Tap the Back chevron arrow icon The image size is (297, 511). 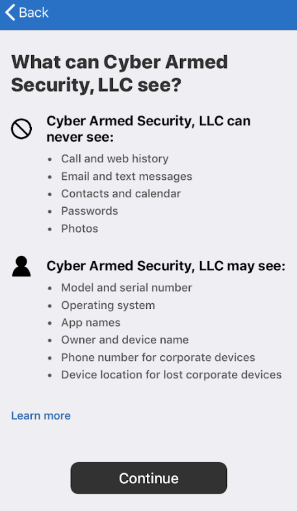[10, 12]
